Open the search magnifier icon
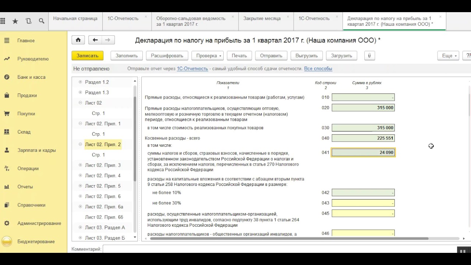The height and width of the screenshot is (265, 471). 41,21
